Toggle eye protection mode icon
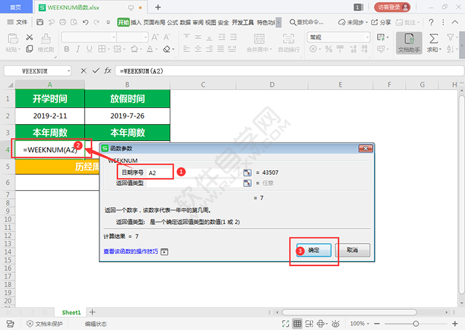Image resolution: width=465 pixels, height=330 pixels. click(x=336, y=324)
